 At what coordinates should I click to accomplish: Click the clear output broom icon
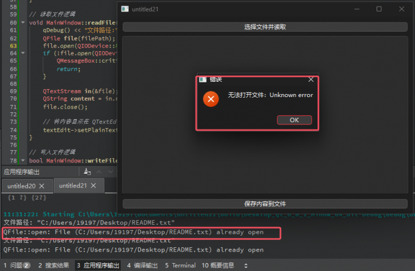tap(87, 172)
